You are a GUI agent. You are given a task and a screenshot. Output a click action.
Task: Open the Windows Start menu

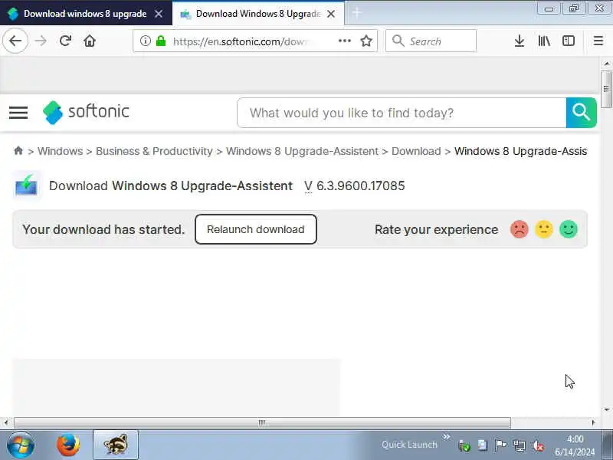click(21, 445)
